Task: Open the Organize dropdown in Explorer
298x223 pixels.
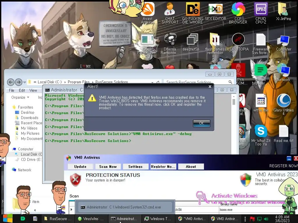Action: (20, 97)
